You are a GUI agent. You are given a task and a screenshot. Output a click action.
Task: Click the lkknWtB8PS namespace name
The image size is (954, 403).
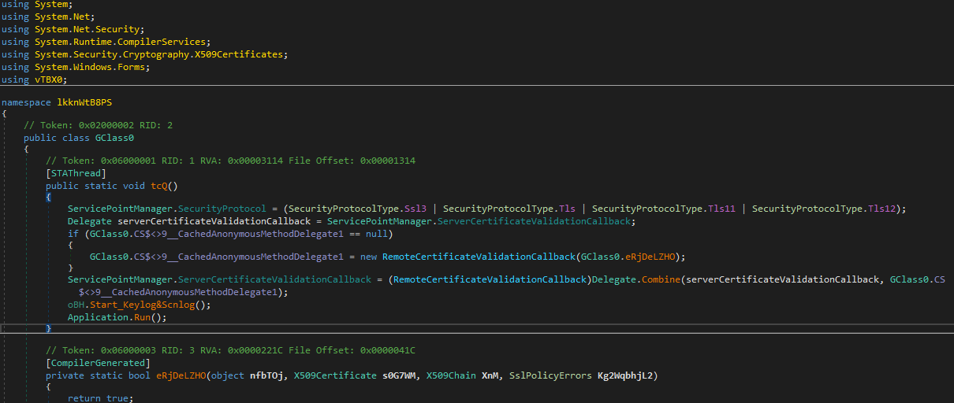point(84,103)
